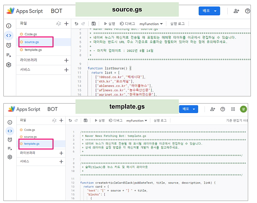Open 실행 로그 in the source.gs toolbar
Image resolution: width=257 pixels, height=203 pixels.
[177, 24]
